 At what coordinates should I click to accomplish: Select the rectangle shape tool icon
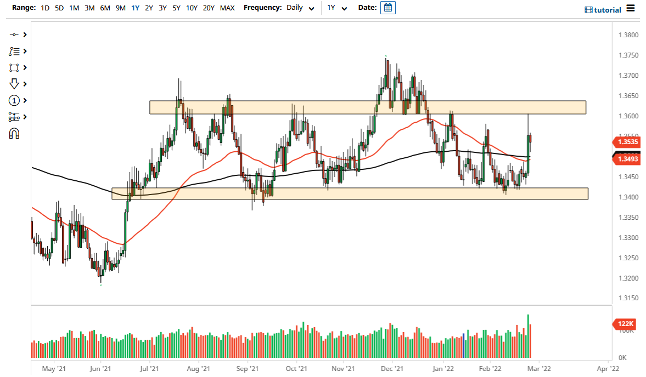pos(14,68)
